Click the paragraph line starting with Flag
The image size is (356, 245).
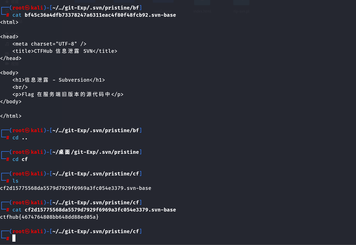click(x=68, y=94)
